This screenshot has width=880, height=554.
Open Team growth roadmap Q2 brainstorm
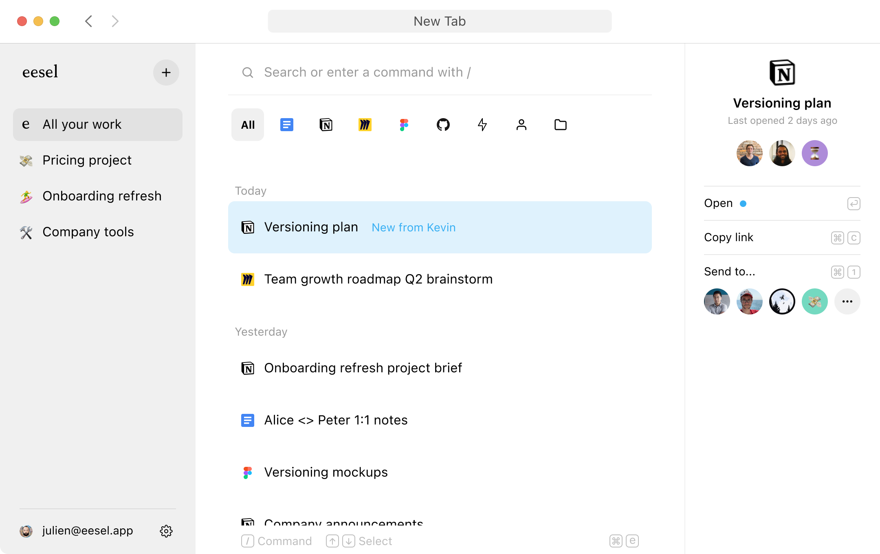click(440, 279)
